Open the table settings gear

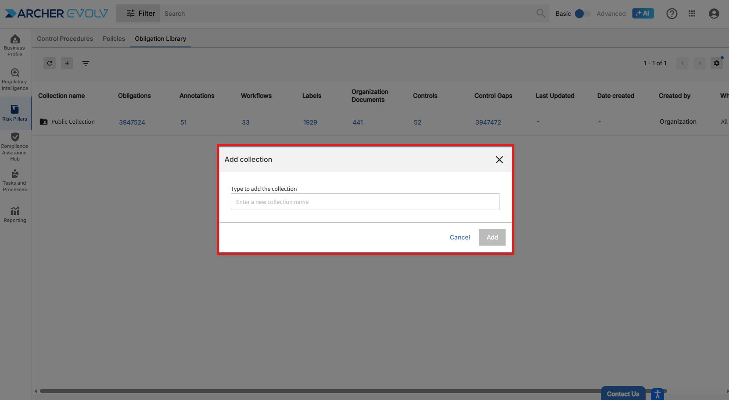(716, 63)
